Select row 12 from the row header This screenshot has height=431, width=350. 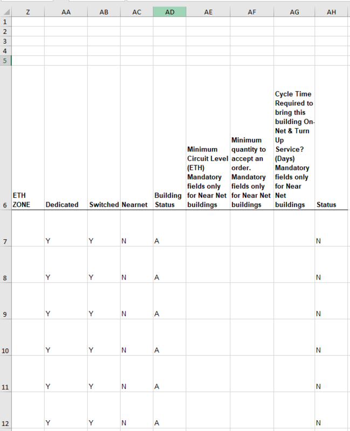(5, 423)
